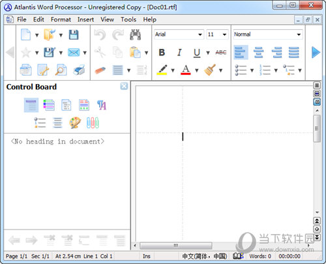The image size is (326, 264).
Task: Click the bulleted list icon in toolbar
Action: pyautogui.click(x=241, y=70)
